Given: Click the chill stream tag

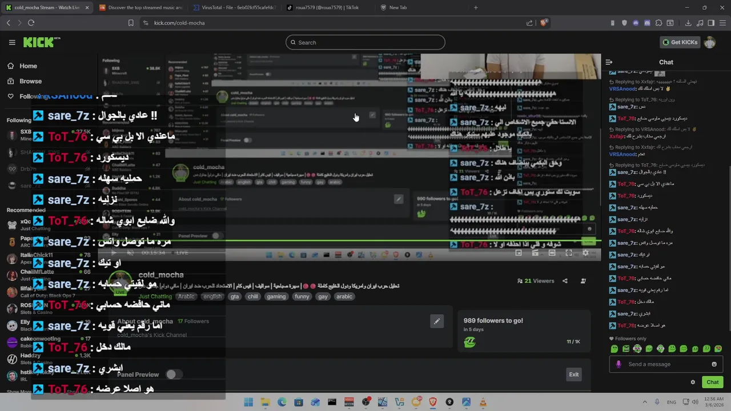Looking at the screenshot, I should [253, 296].
